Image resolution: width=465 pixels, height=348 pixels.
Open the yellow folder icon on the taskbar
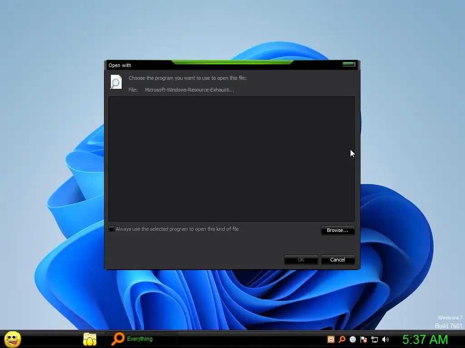89,339
